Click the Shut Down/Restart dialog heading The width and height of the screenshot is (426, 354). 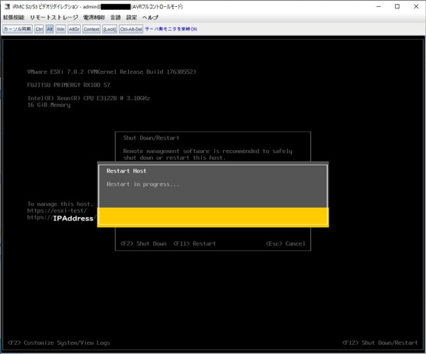(151, 138)
